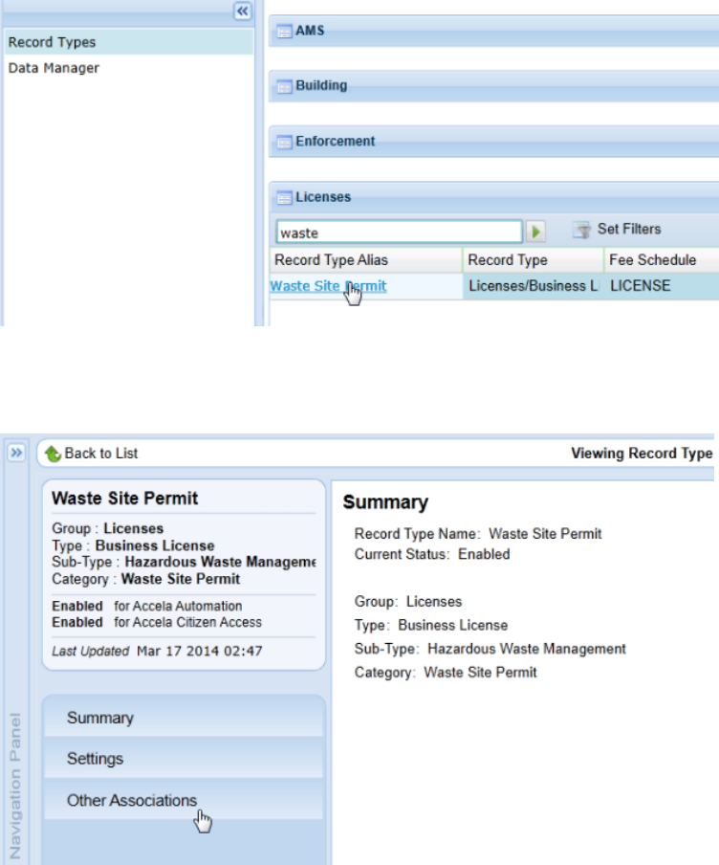The image size is (719, 865).
Task: Expand the Building section header
Action: (494, 86)
